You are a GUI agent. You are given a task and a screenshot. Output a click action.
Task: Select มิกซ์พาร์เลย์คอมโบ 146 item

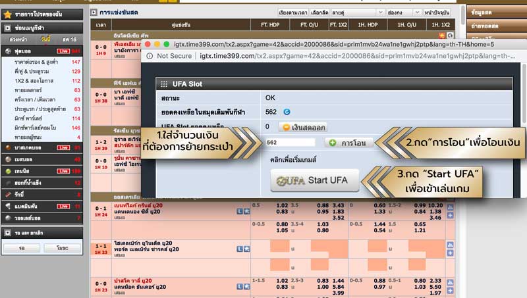click(x=42, y=128)
